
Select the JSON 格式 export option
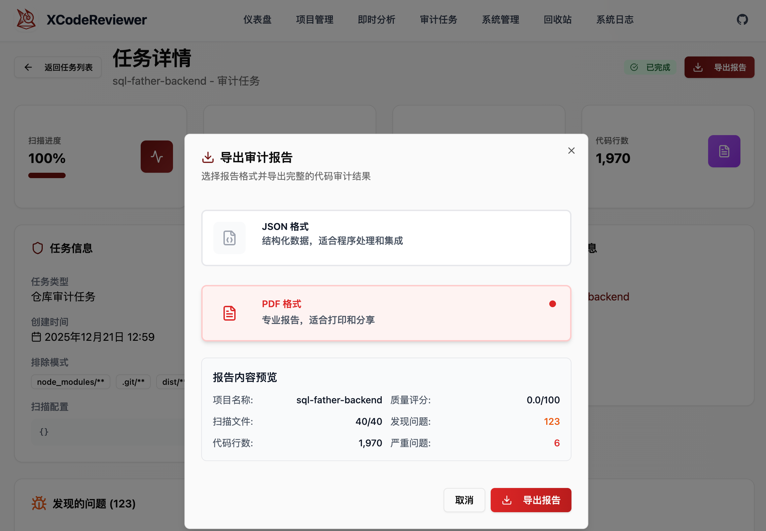tap(386, 238)
